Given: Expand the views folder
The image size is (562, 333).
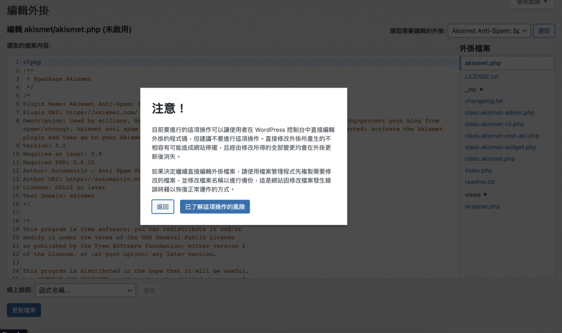Looking at the screenshot, I should point(476,195).
